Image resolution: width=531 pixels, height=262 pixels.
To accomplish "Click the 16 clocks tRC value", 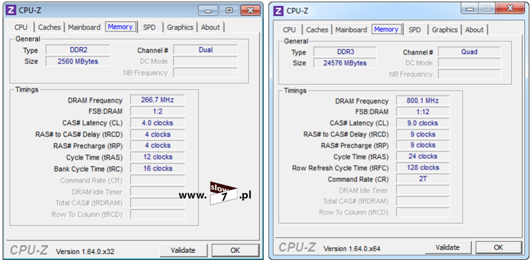I will click(158, 169).
